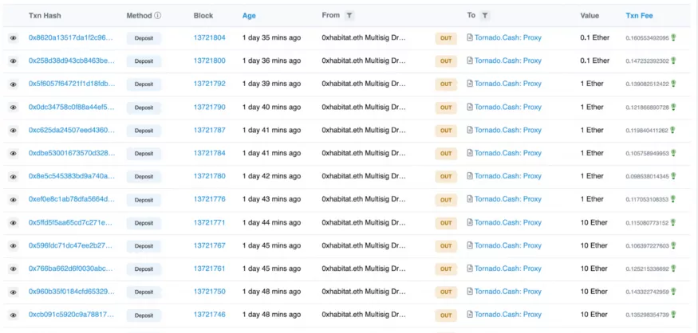The height and width of the screenshot is (333, 698).
Task: Click Deposit method badge in block 13721767 row
Action: click(144, 246)
